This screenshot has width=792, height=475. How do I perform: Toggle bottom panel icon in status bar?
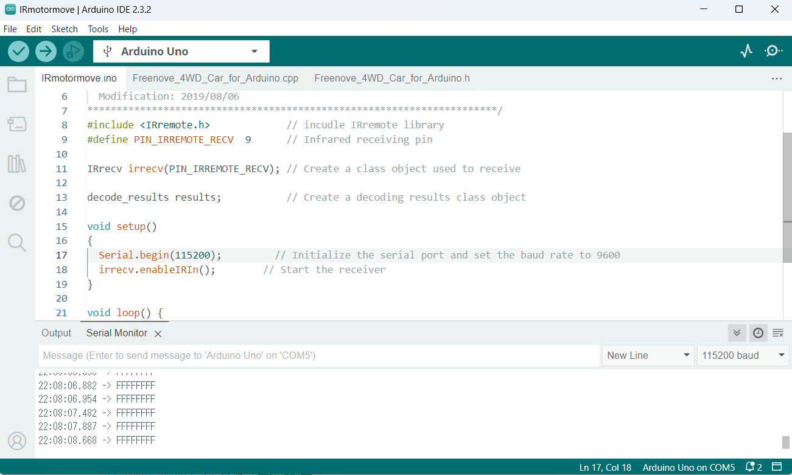click(777, 468)
